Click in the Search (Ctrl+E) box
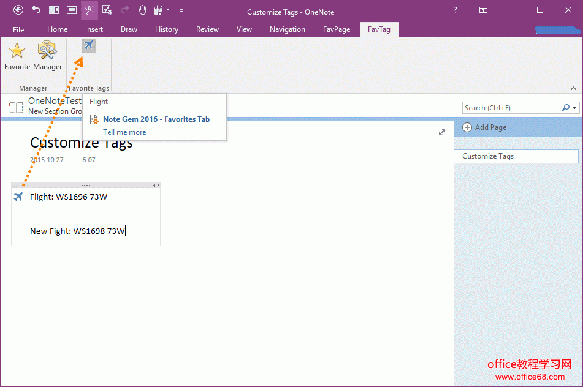Image resolution: width=583 pixels, height=387 pixels. (510, 108)
